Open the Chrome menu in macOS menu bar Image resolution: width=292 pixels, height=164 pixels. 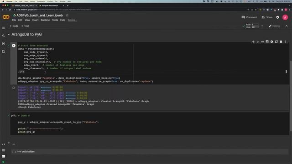pos(9,1)
